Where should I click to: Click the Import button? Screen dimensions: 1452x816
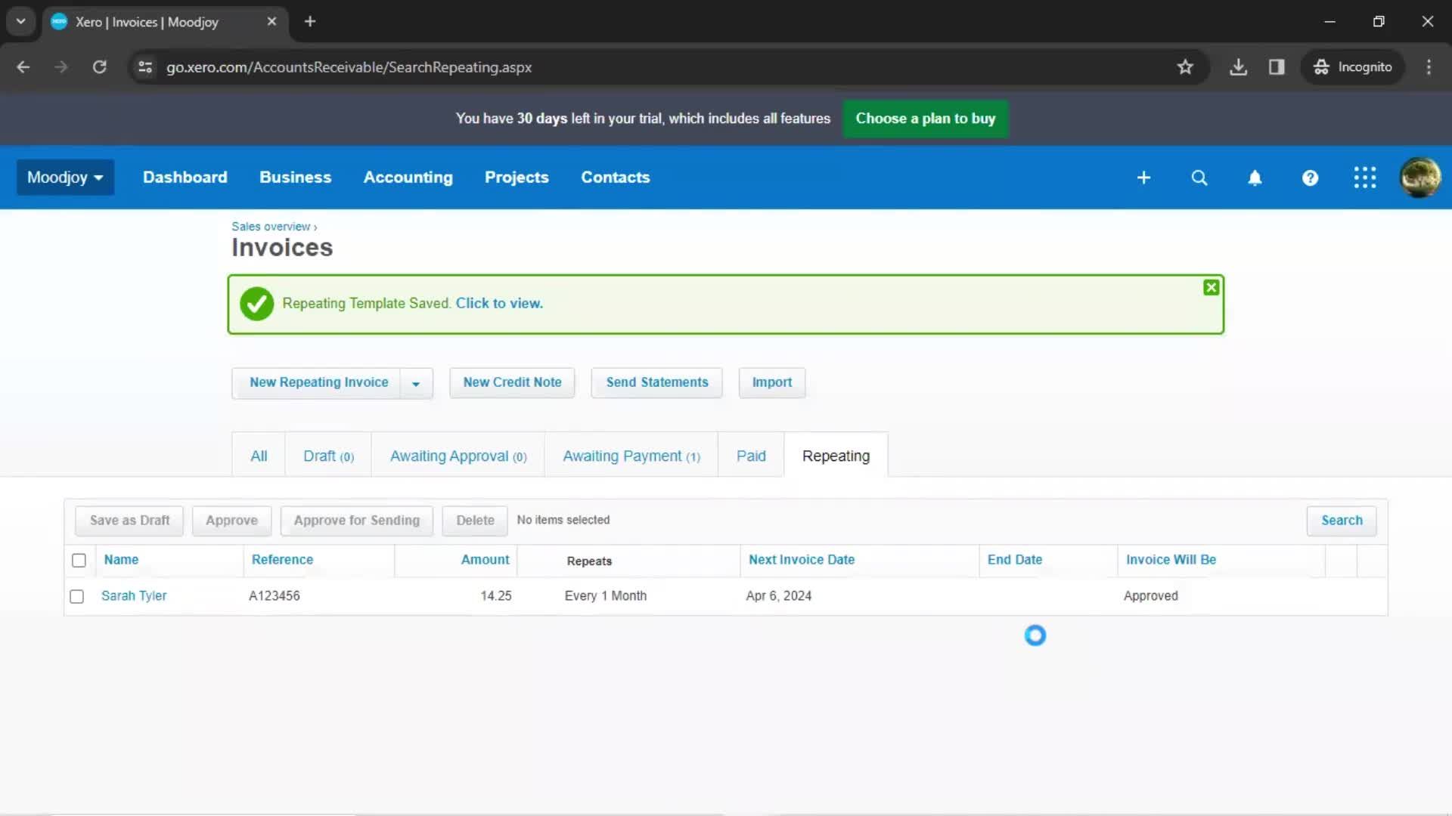tap(771, 383)
